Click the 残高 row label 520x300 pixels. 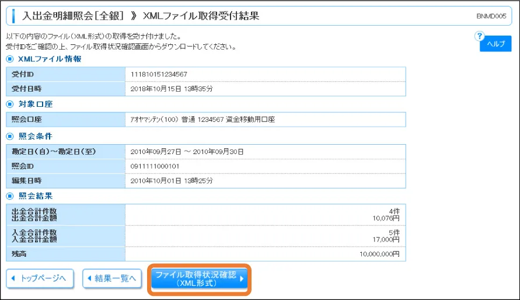(19, 254)
